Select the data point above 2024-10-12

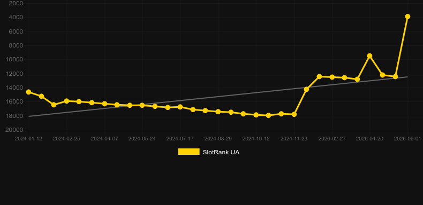pos(256,115)
